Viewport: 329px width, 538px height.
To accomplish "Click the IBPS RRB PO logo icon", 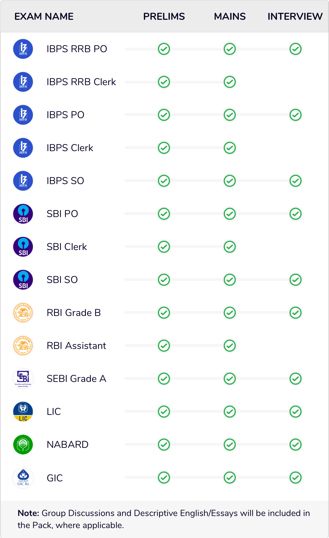I will click(x=23, y=49).
